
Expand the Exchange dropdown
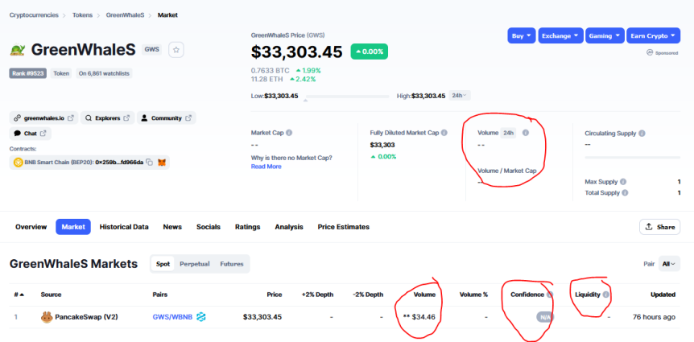[x=560, y=36]
